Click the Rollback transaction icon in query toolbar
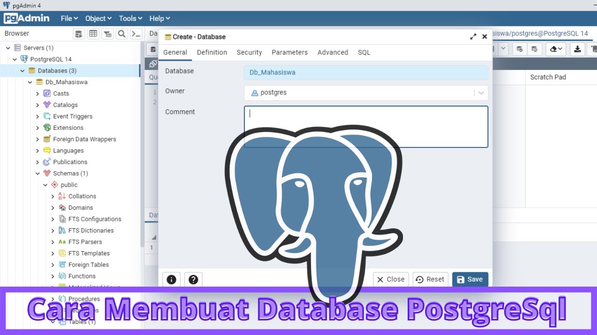597x335 pixels. click(x=535, y=49)
